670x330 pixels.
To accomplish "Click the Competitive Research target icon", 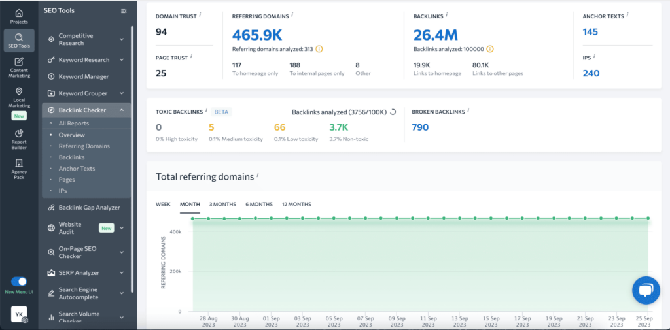I will pyautogui.click(x=51, y=39).
